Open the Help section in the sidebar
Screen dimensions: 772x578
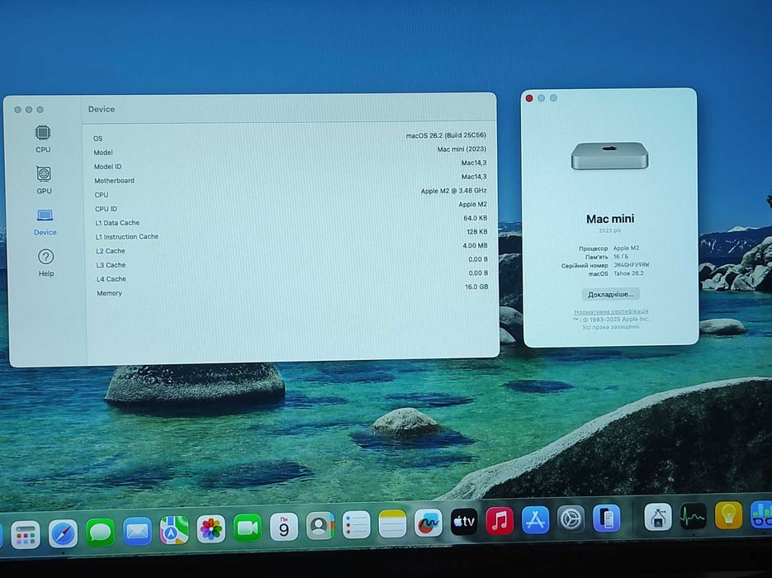[x=45, y=263]
